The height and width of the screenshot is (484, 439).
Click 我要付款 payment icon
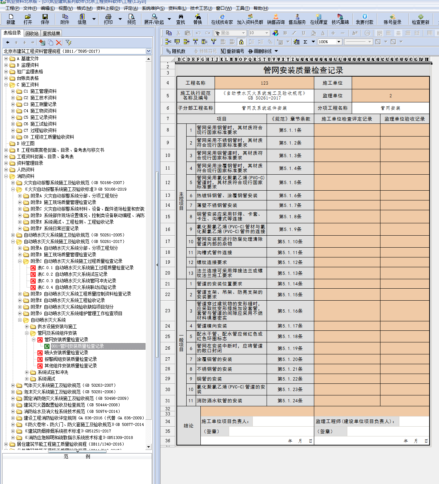365,19
